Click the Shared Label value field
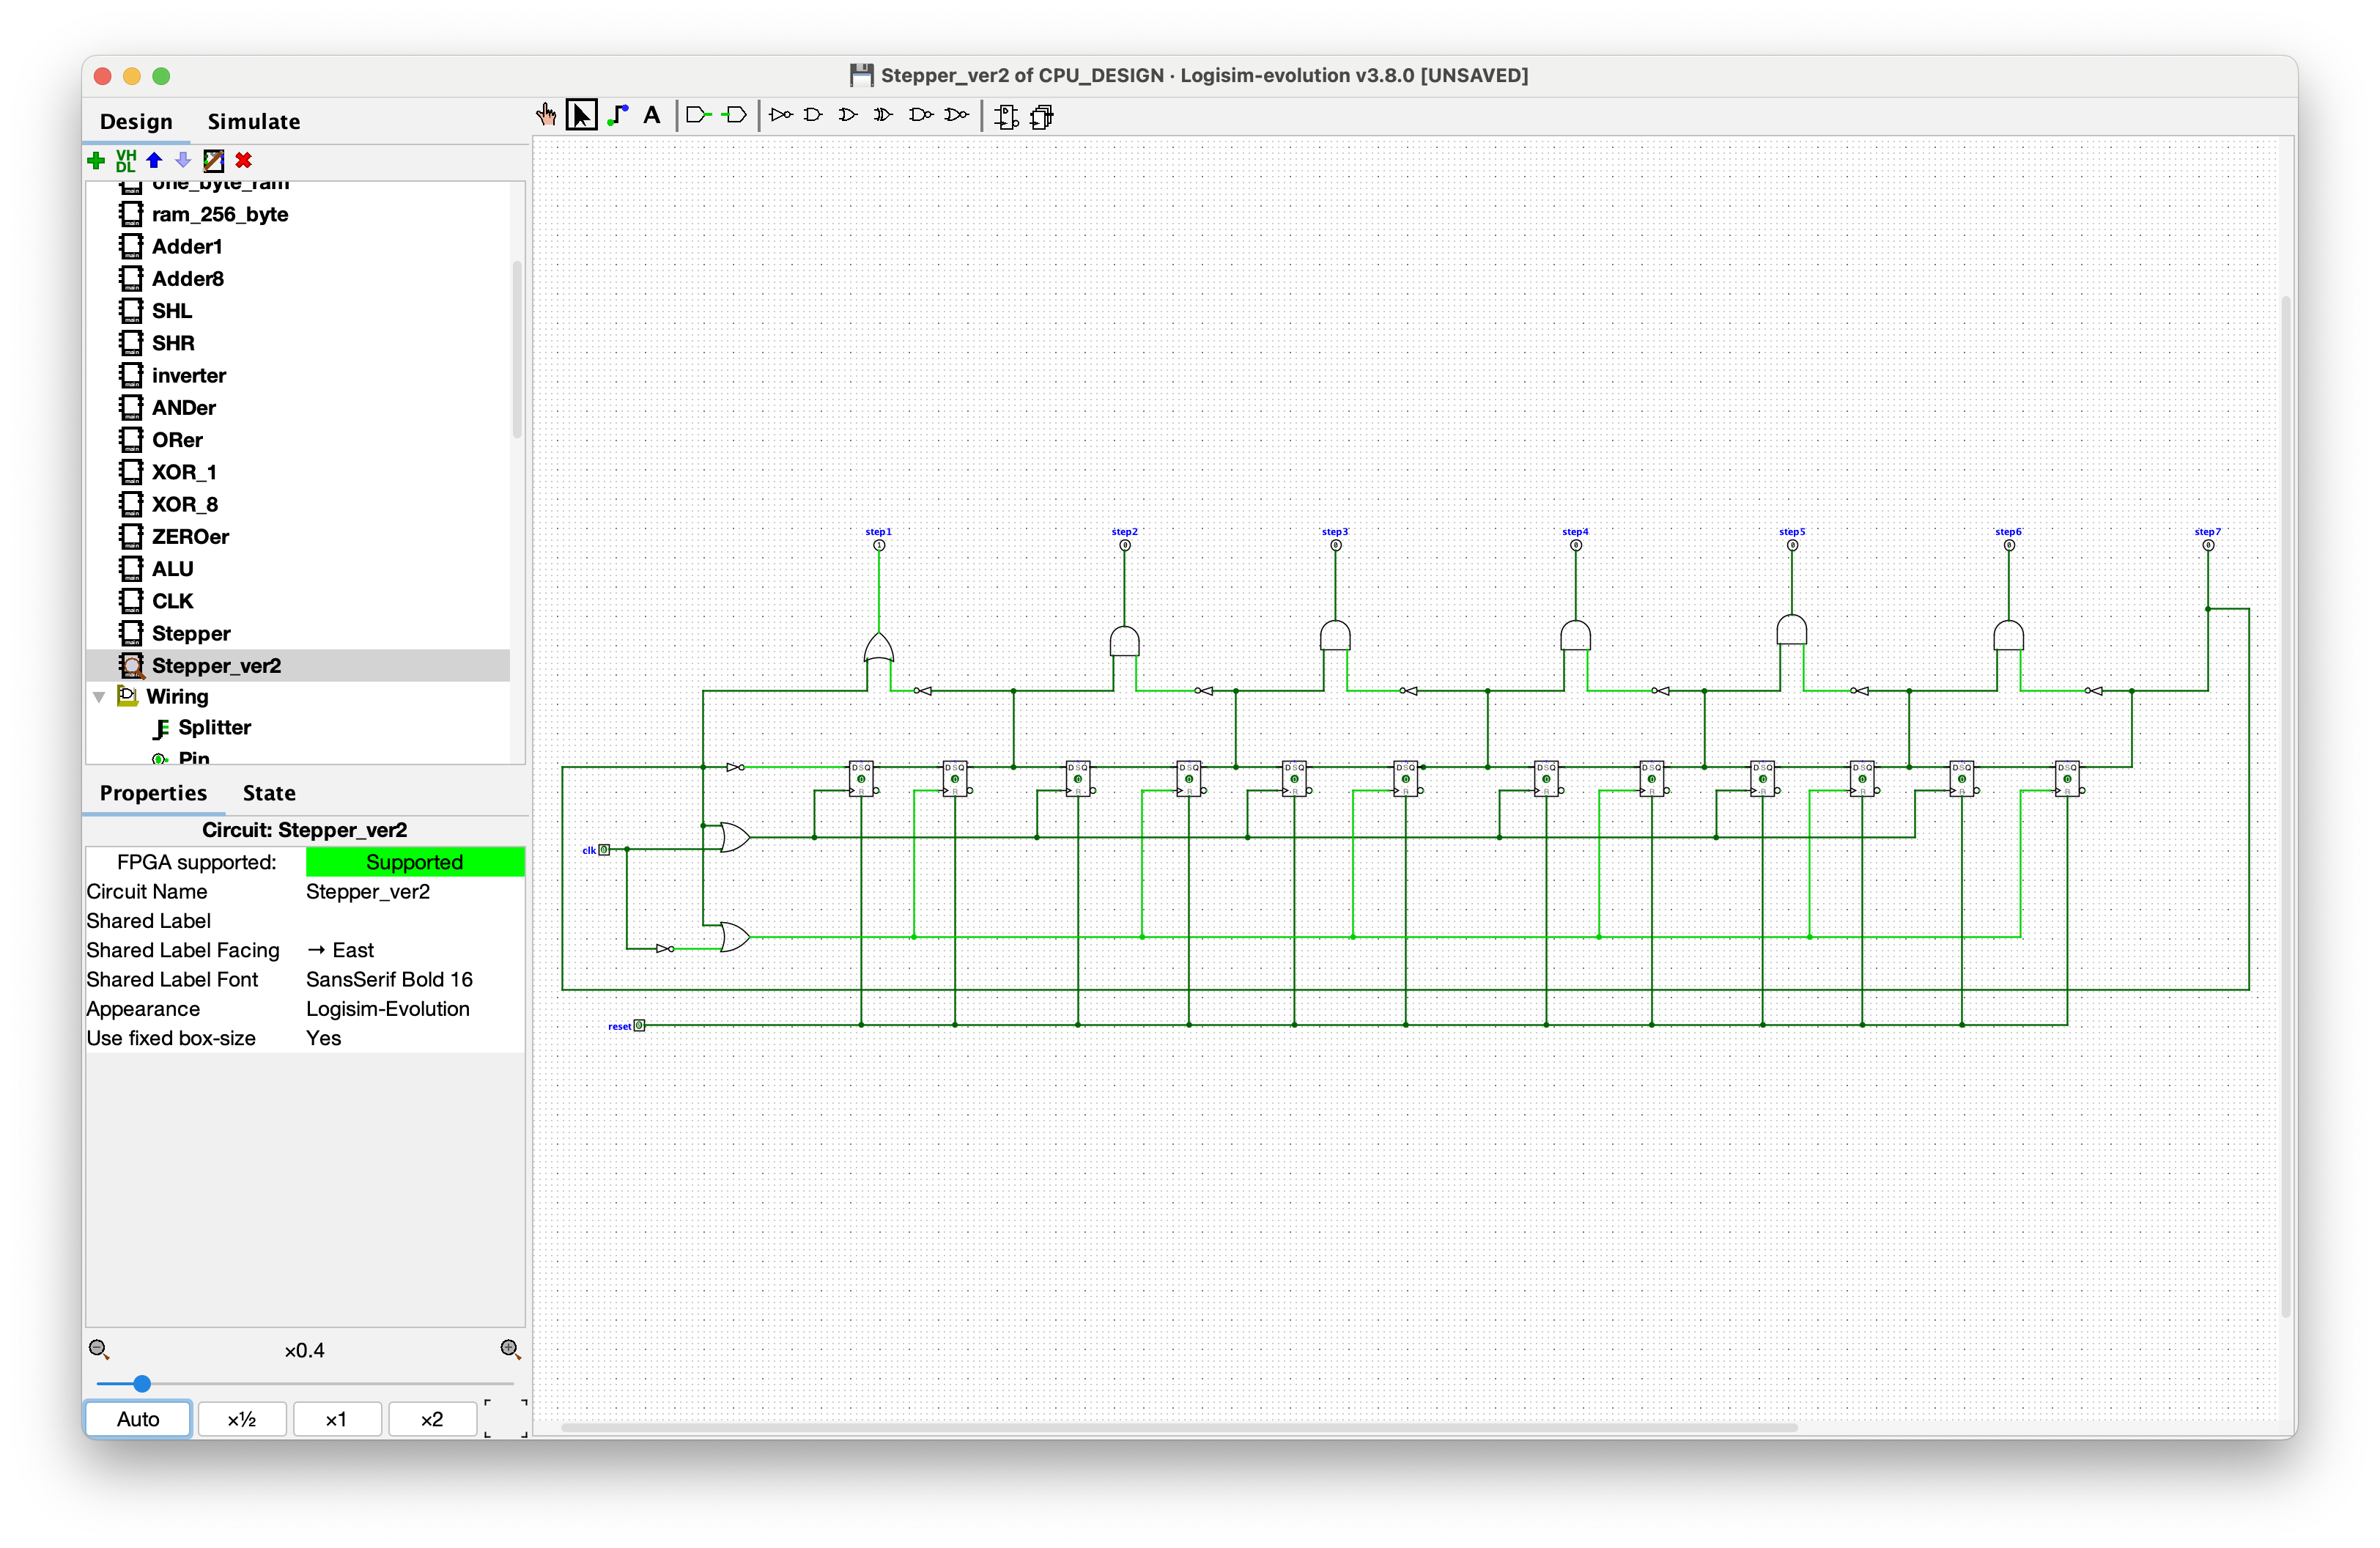 tap(414, 921)
